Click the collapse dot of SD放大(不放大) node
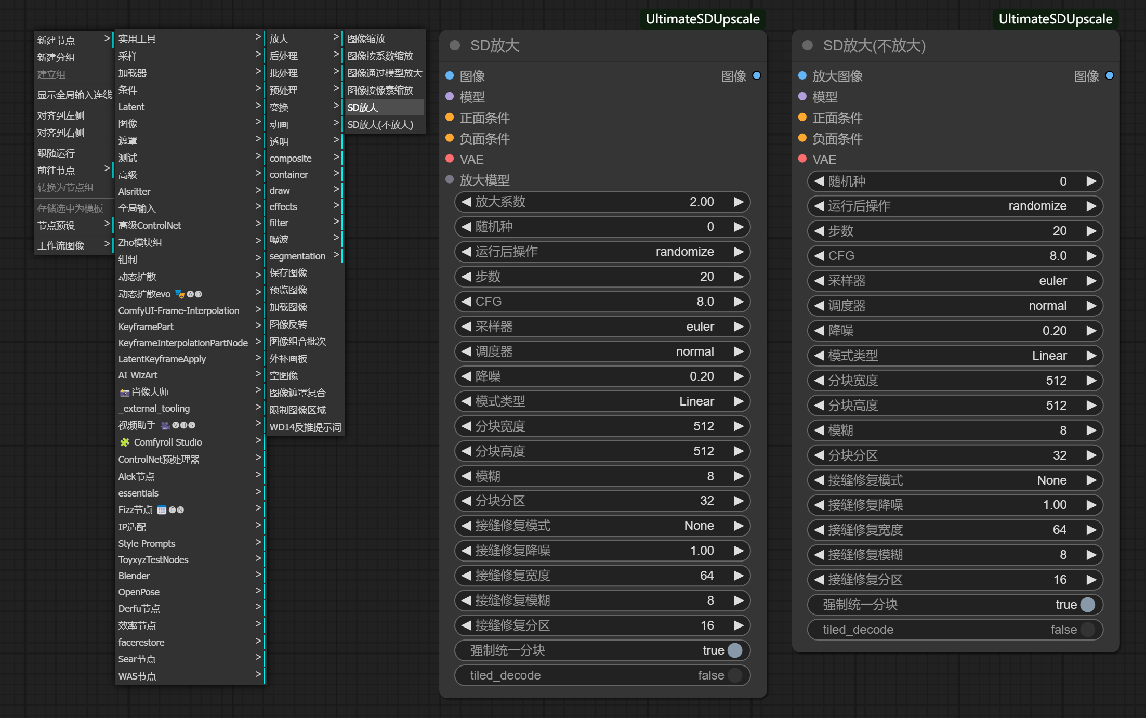This screenshot has height=718, width=1146. pyautogui.click(x=808, y=45)
